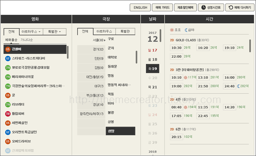Select the 대전/충청(15) region

91,77
